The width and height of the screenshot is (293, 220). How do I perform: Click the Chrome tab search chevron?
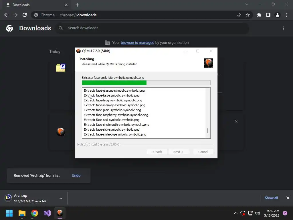coord(247,4)
